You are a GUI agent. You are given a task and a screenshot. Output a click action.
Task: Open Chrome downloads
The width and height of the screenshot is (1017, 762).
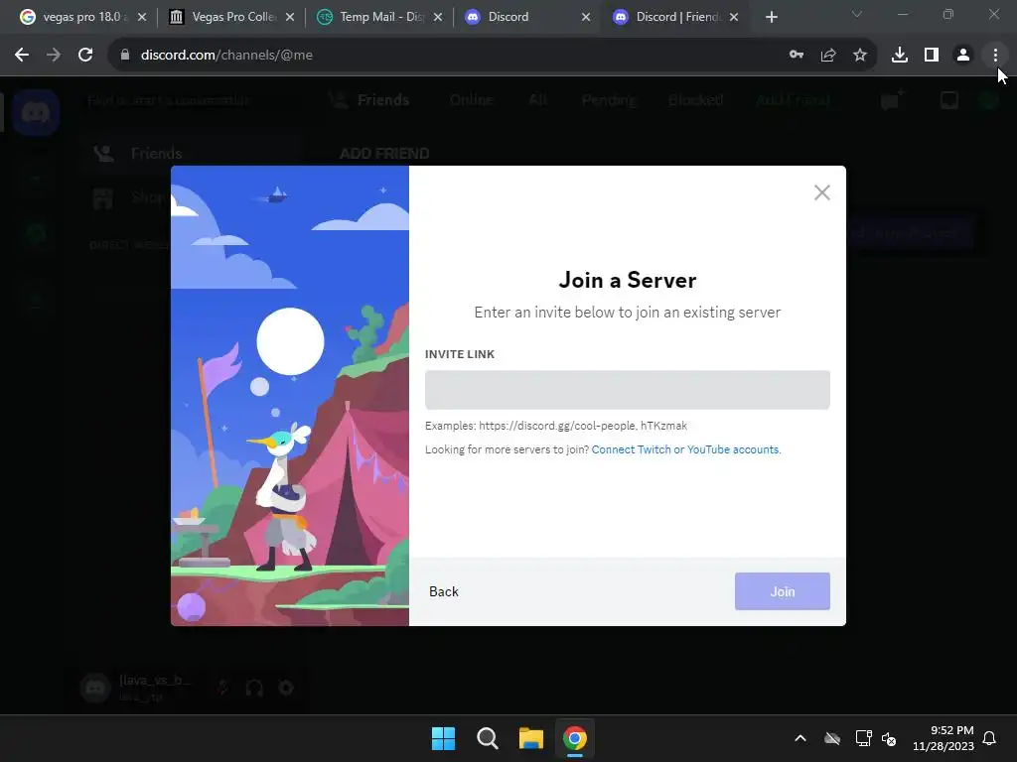click(x=900, y=56)
